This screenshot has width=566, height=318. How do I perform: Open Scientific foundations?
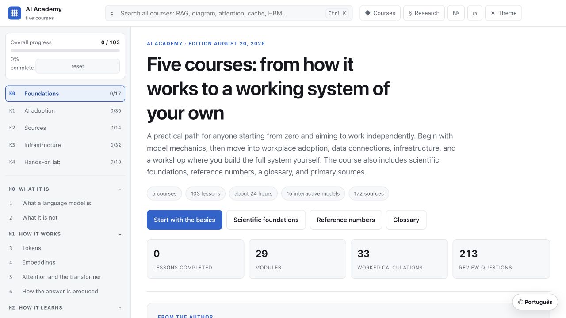click(x=266, y=220)
